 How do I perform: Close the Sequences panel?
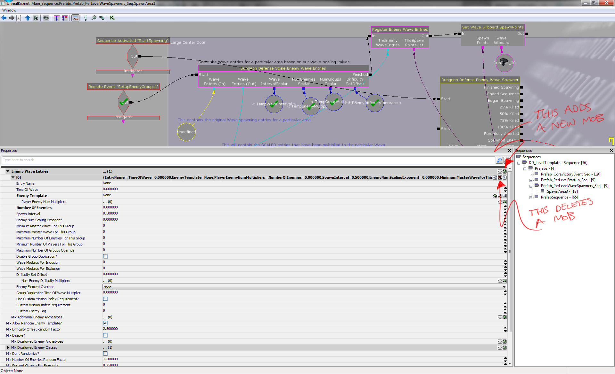click(x=611, y=151)
